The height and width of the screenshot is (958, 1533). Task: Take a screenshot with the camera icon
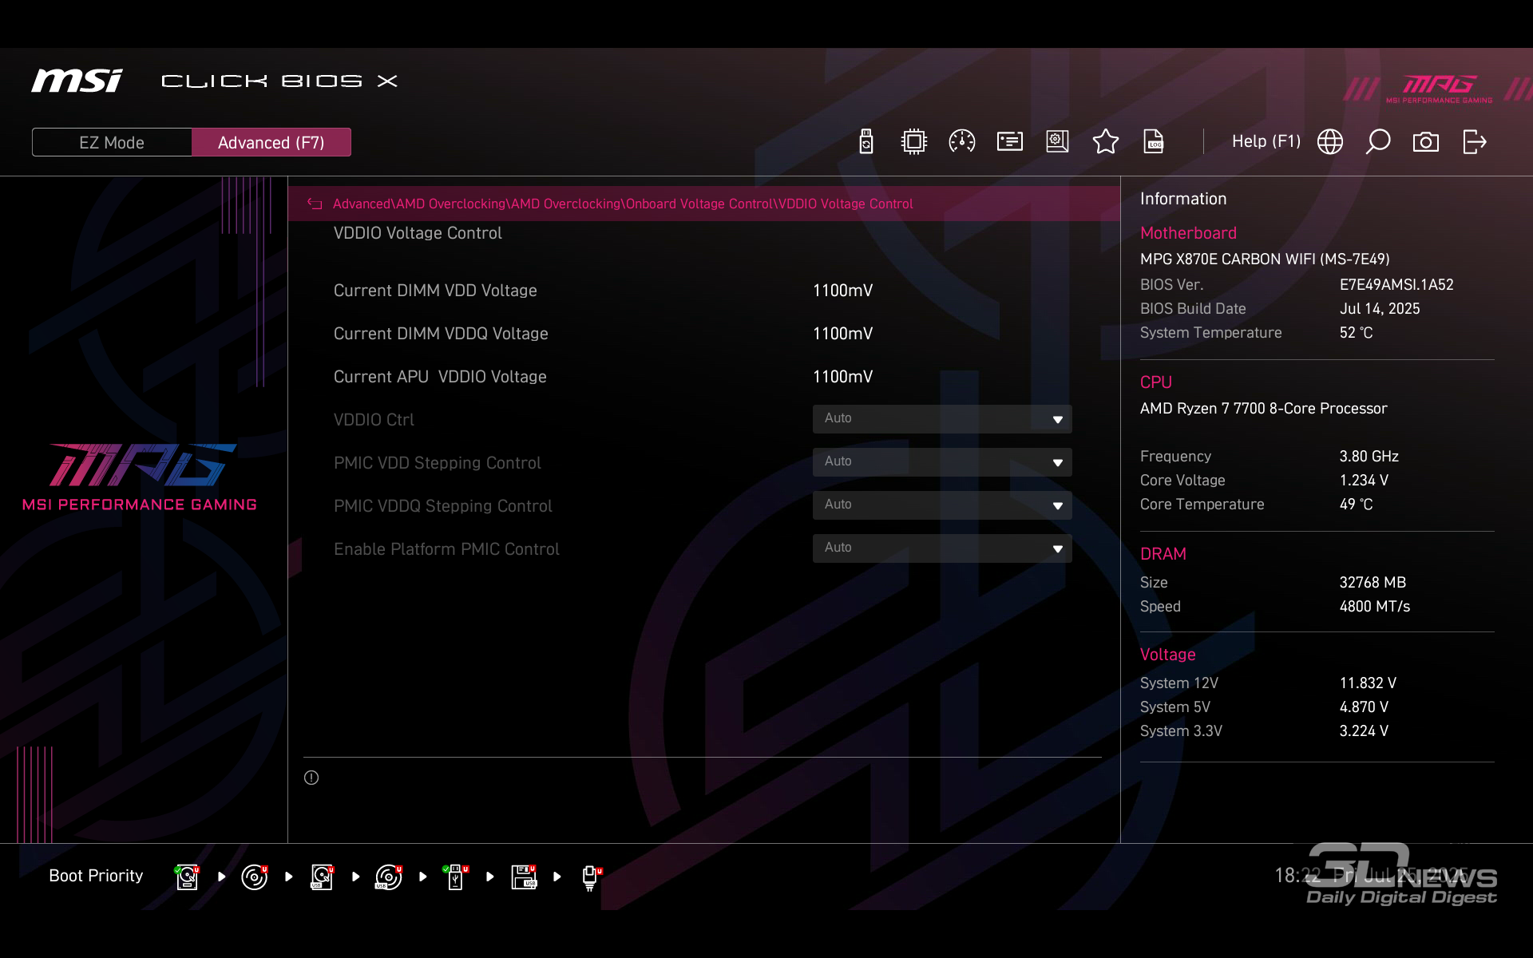(x=1426, y=142)
